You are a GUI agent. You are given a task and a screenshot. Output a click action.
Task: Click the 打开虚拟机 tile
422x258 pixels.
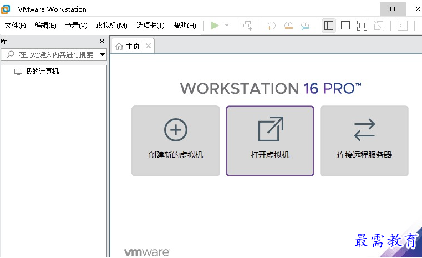coord(270,141)
